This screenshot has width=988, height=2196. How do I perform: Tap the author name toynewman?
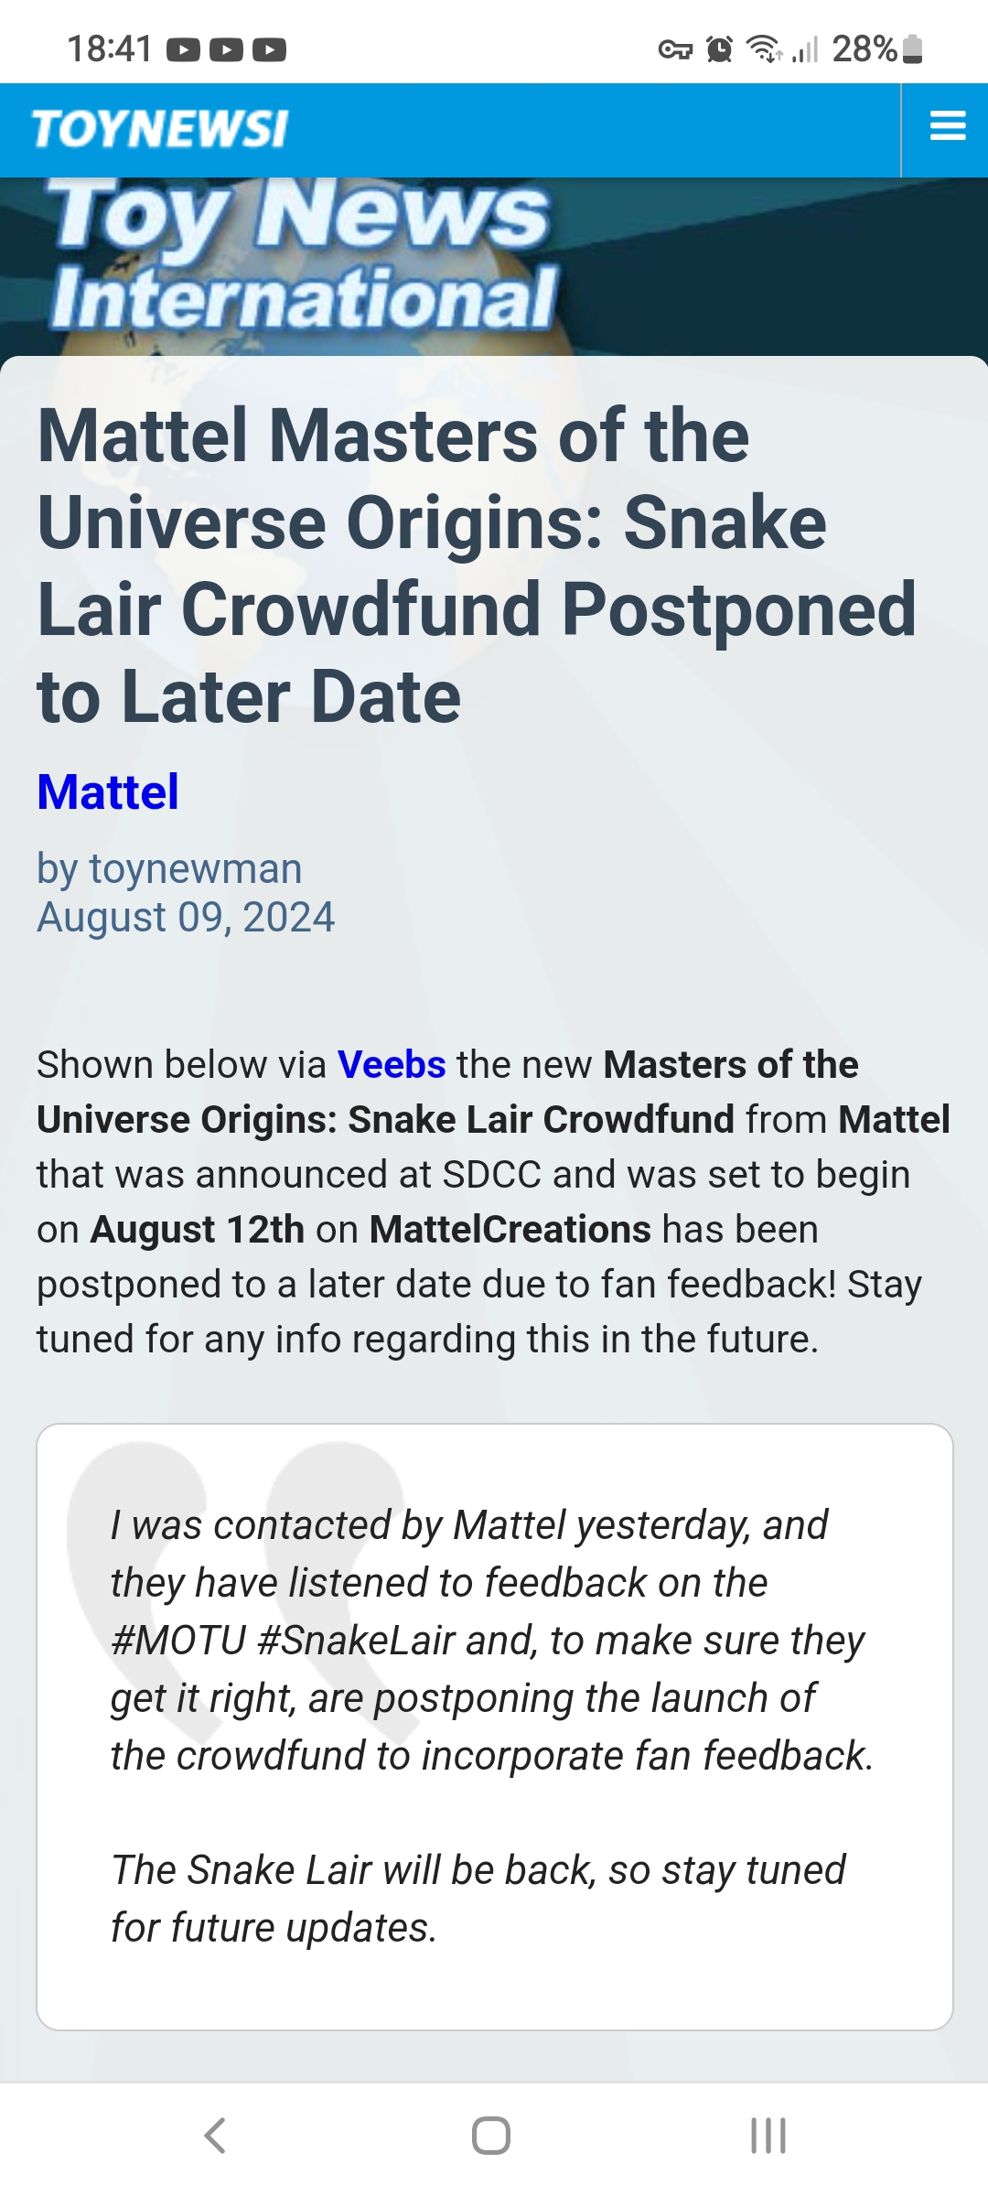click(195, 868)
